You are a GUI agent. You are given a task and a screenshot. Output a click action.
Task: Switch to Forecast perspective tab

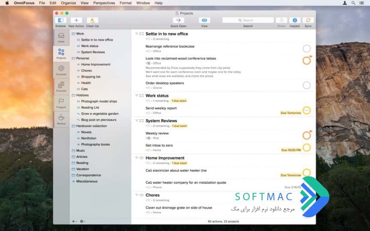tap(61, 86)
